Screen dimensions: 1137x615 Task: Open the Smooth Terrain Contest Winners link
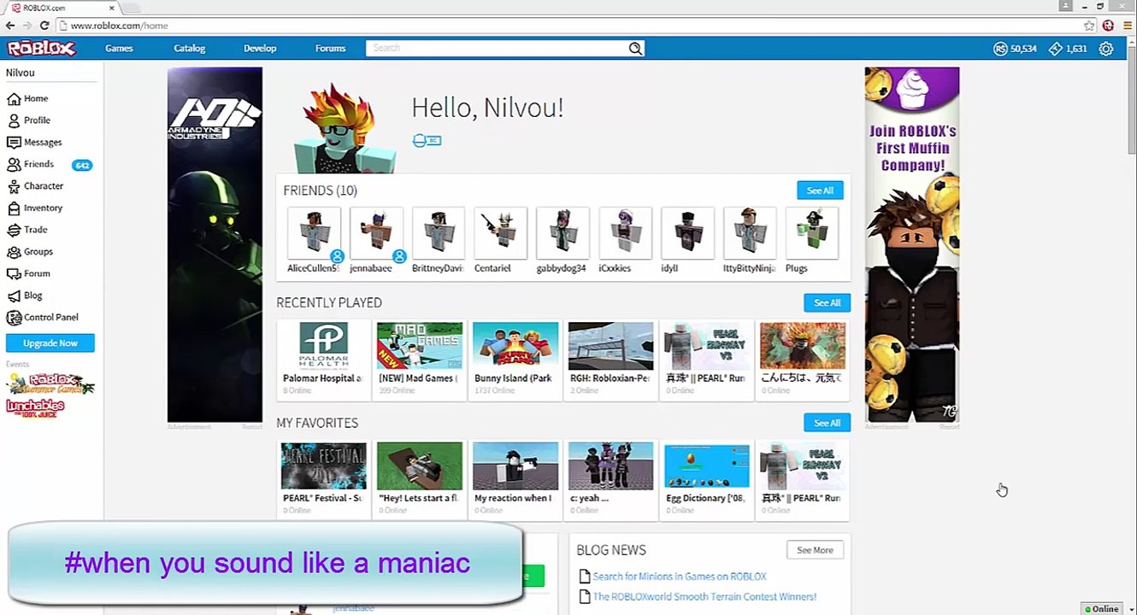(x=704, y=597)
